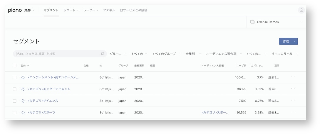Click the site window icon beside Cxense Demos

coord(252,22)
